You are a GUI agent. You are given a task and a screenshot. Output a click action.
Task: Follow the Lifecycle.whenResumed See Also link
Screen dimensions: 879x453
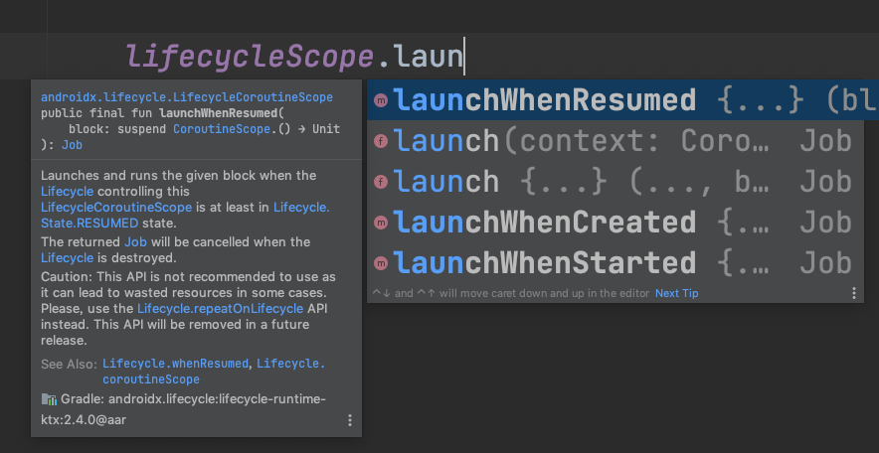click(176, 364)
